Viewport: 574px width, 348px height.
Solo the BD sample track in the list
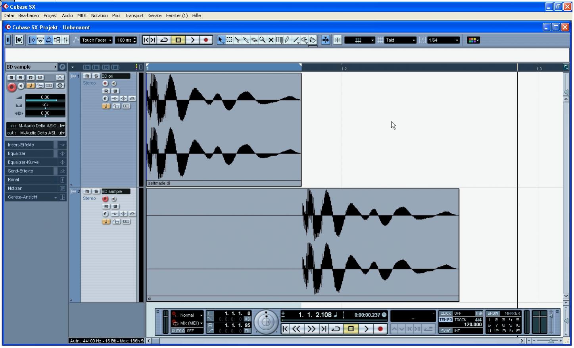pos(96,192)
